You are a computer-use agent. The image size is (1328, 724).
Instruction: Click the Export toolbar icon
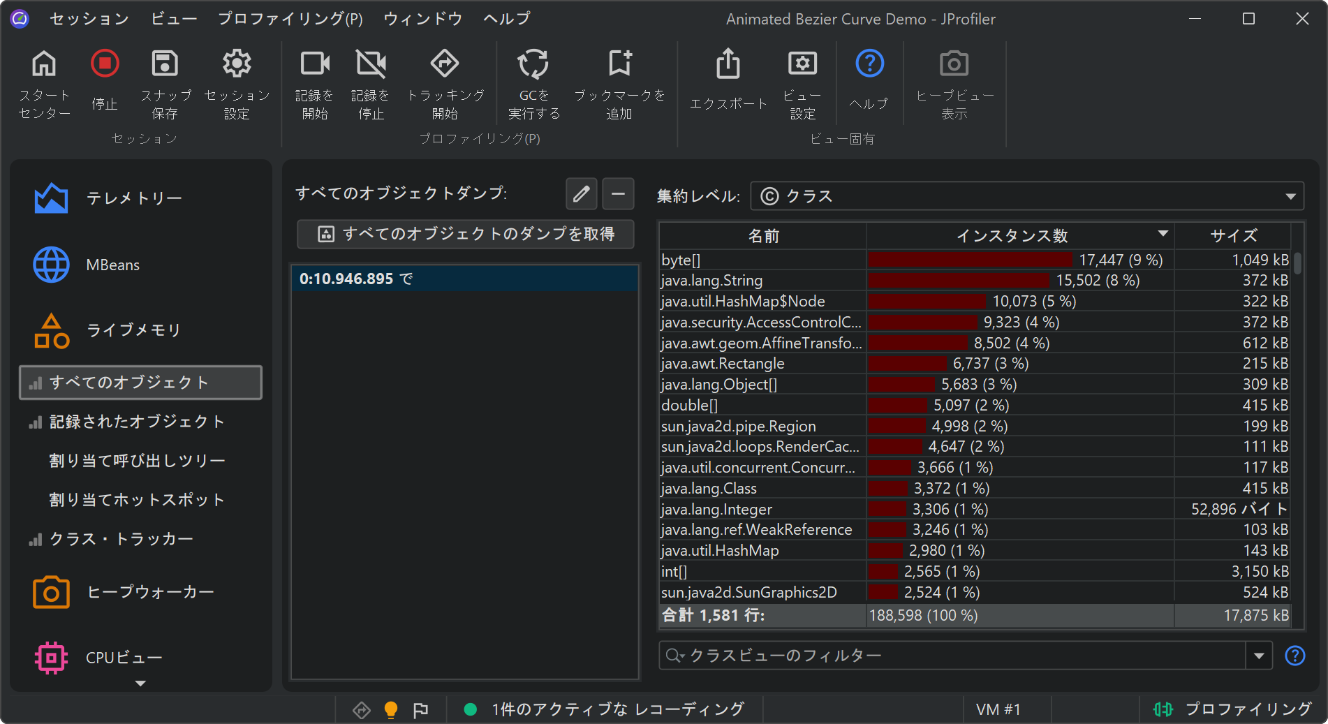728,64
